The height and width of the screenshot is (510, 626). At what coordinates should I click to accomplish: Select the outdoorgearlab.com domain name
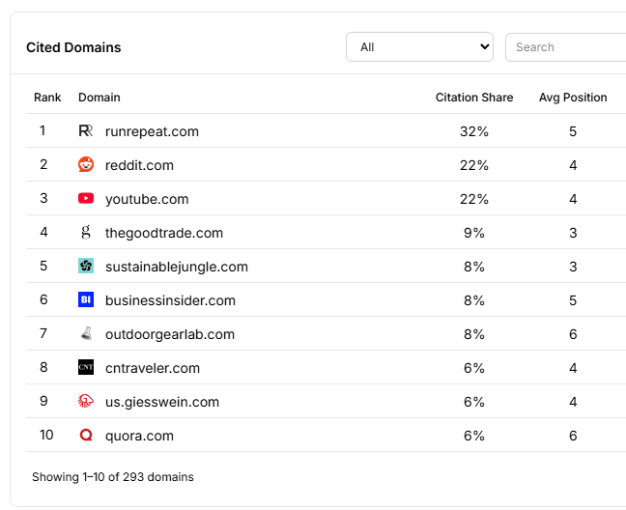pos(170,334)
